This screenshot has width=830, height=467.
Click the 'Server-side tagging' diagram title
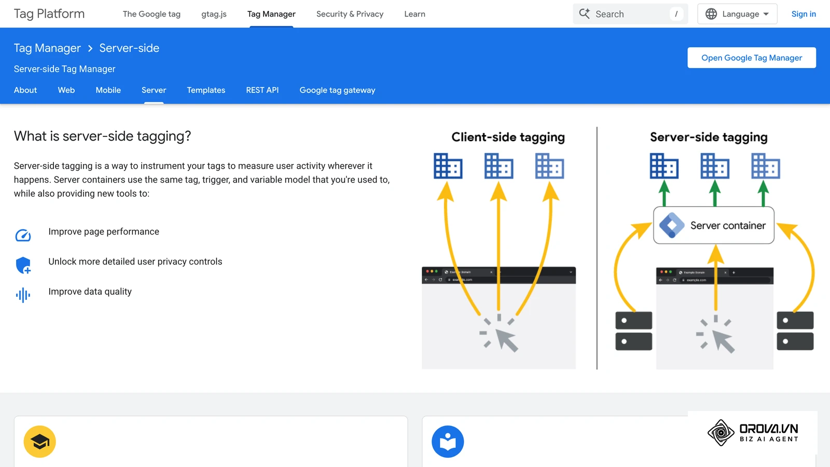[x=709, y=137]
